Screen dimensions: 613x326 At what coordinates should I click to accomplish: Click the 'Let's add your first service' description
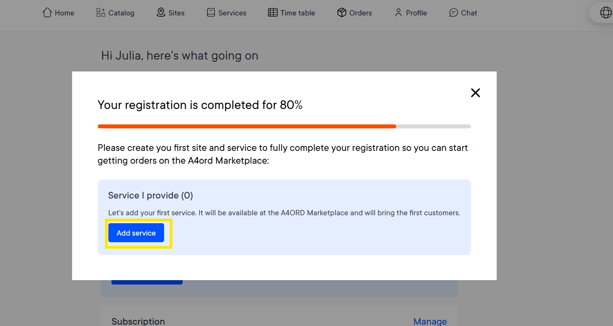(284, 213)
